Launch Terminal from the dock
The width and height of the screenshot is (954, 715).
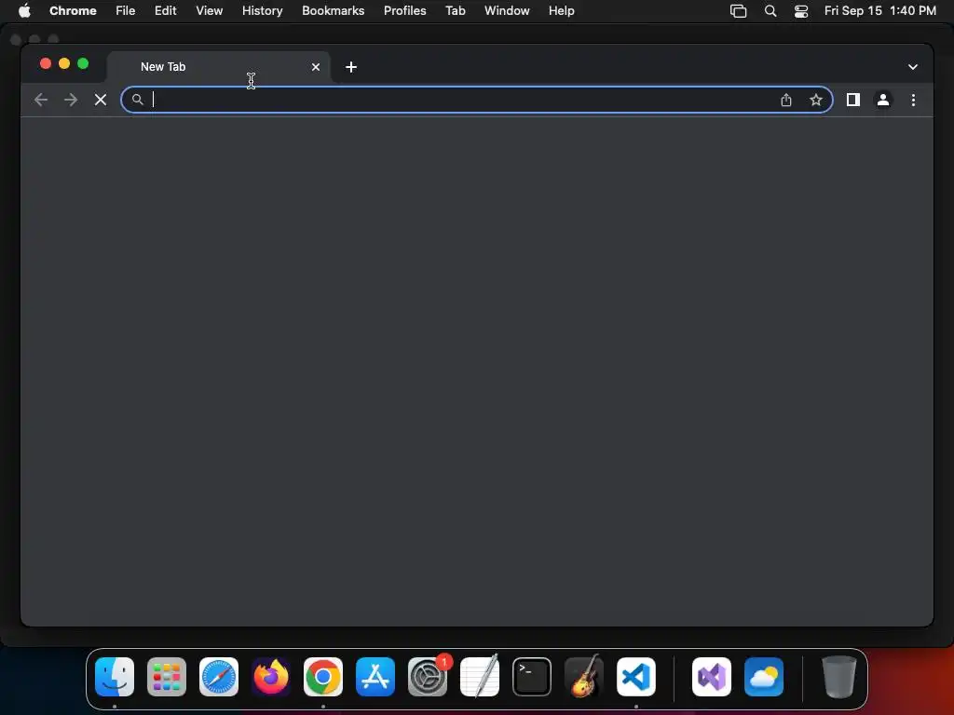coord(532,677)
